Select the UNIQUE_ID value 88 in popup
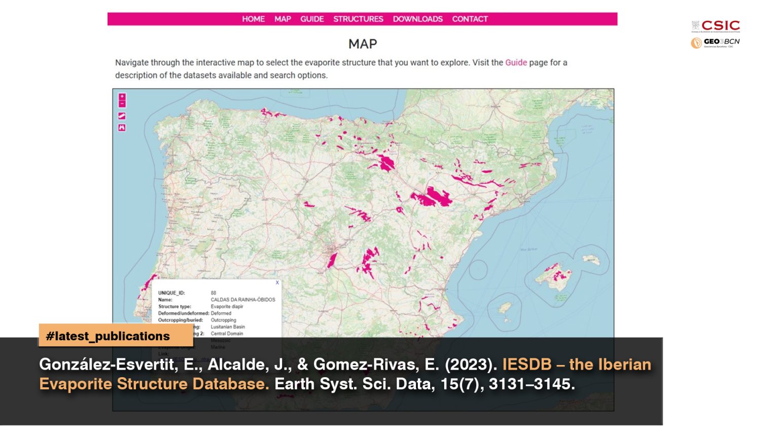 coord(214,293)
